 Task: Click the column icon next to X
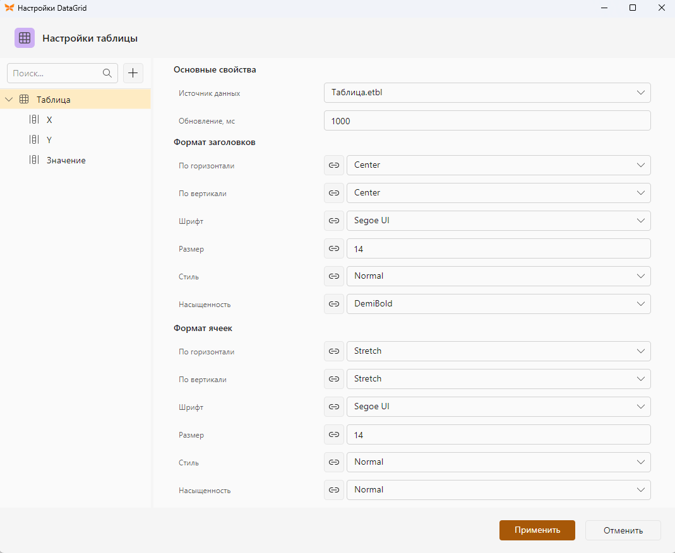[34, 120]
